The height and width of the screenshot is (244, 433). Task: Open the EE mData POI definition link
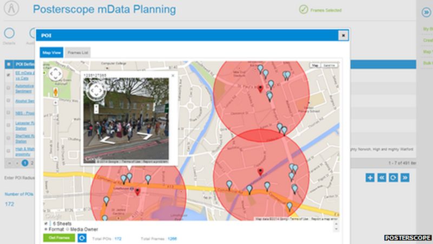(25, 75)
